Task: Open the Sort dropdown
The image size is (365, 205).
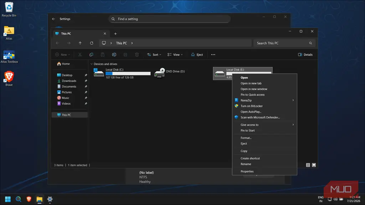Action: pos(154,54)
